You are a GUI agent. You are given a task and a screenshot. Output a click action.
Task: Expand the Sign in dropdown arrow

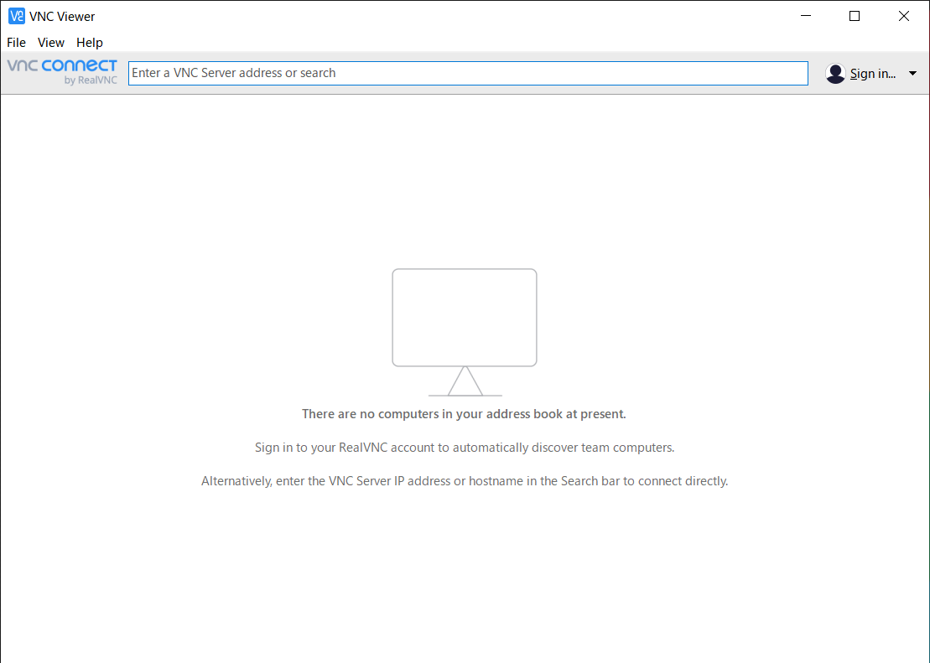[x=912, y=74]
